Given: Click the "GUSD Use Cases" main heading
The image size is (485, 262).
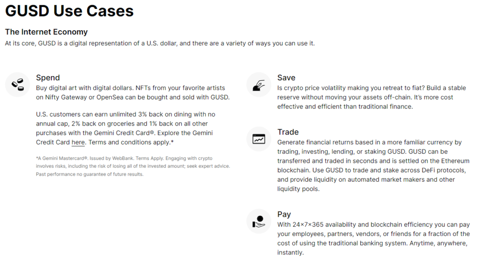Looking at the screenshot, I should pos(69,11).
